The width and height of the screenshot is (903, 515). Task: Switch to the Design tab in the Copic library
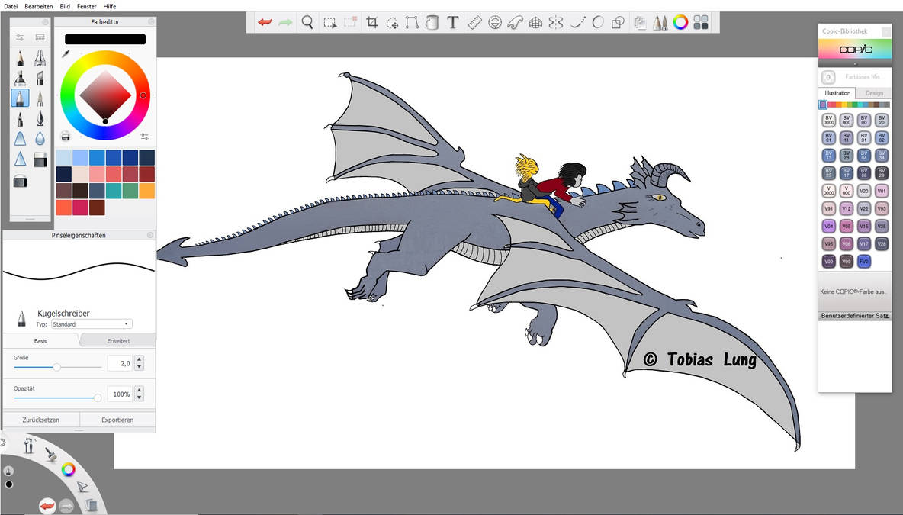(875, 92)
